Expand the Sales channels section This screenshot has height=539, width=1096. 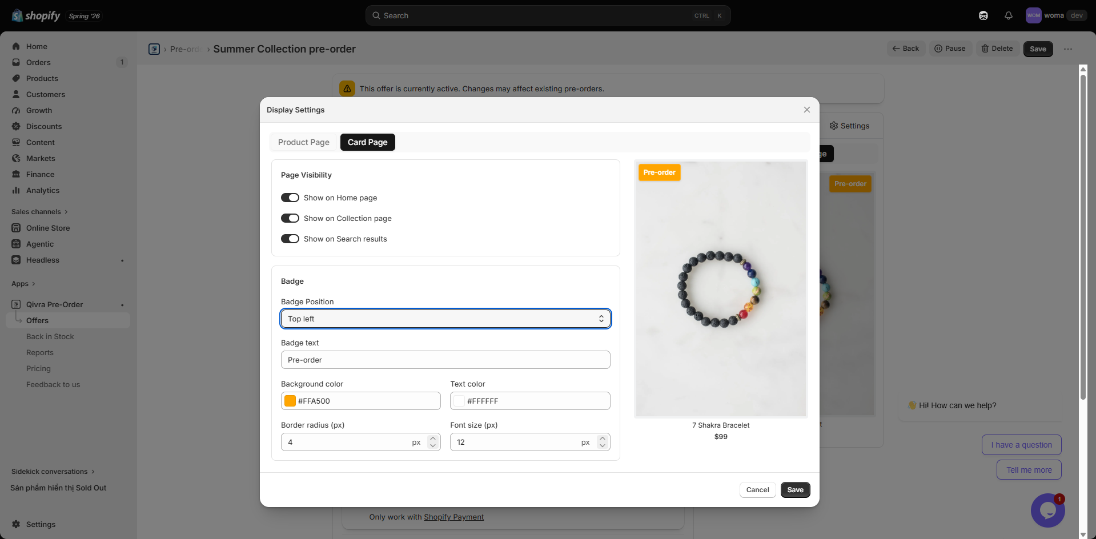39,212
